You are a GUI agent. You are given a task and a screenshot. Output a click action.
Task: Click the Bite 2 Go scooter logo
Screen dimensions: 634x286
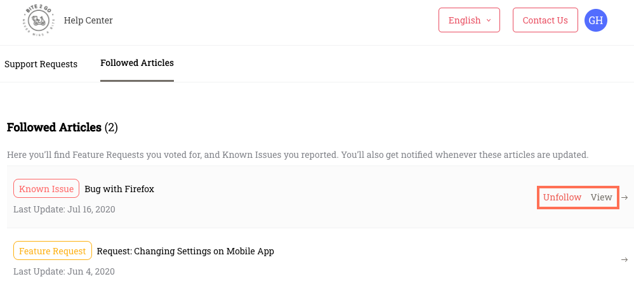coord(39,20)
